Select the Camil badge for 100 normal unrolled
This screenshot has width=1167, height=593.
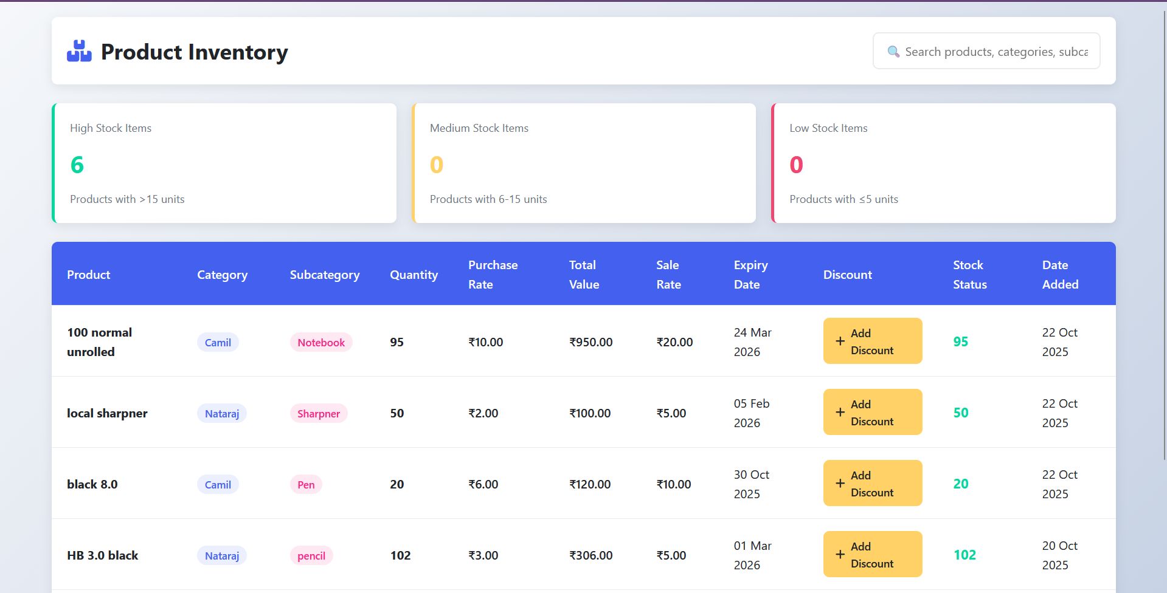[x=218, y=342]
